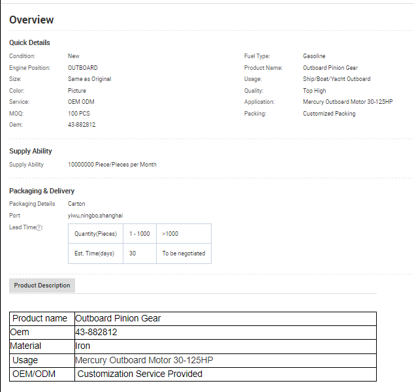Click Customization Service Provided table cell
The height and width of the screenshot is (392, 414).
pos(140,374)
